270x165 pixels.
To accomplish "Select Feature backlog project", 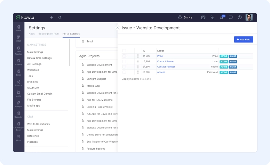I will (96, 149).
